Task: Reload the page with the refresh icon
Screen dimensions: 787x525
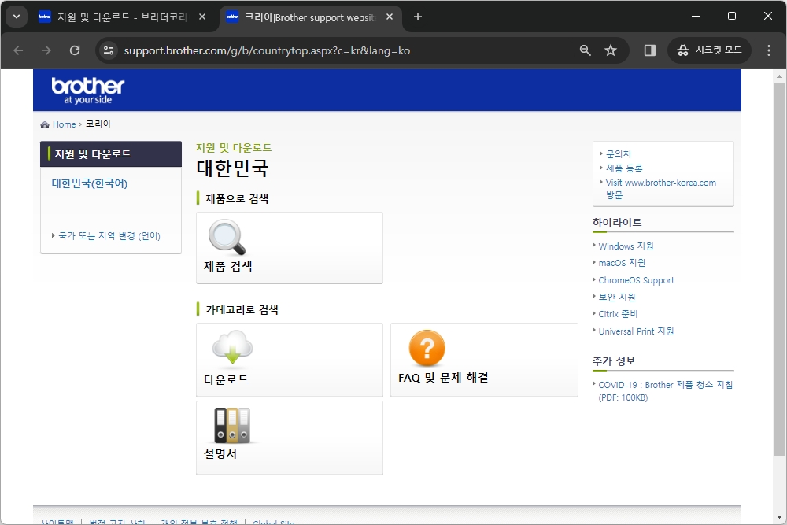Action: click(75, 50)
